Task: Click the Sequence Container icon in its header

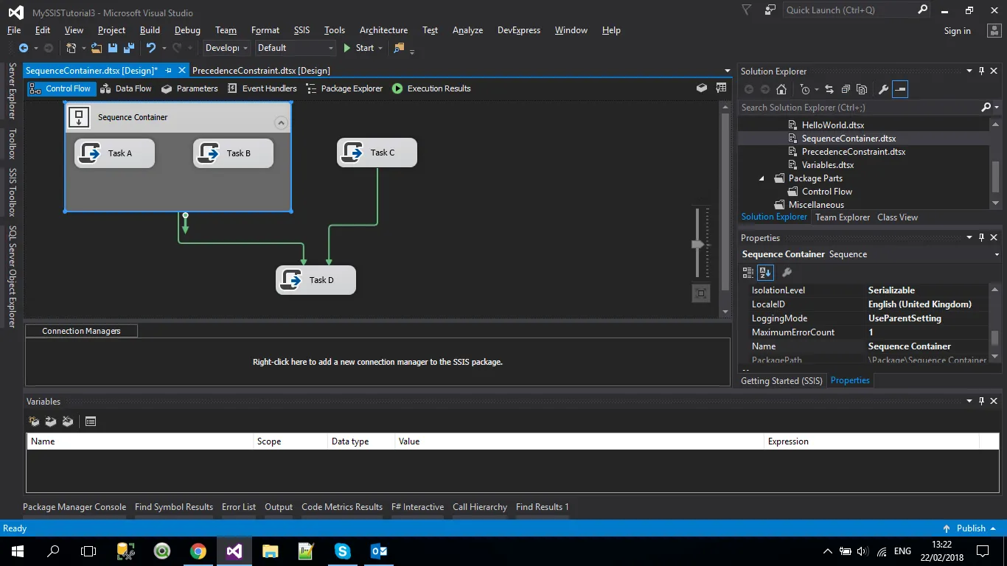Action: 79,117
